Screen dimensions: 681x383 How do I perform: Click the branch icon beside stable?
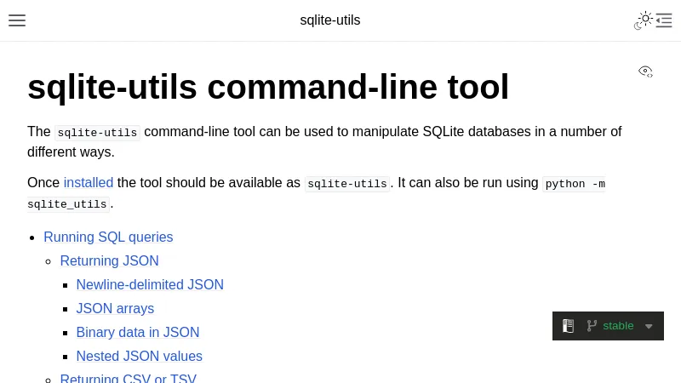pyautogui.click(x=592, y=326)
